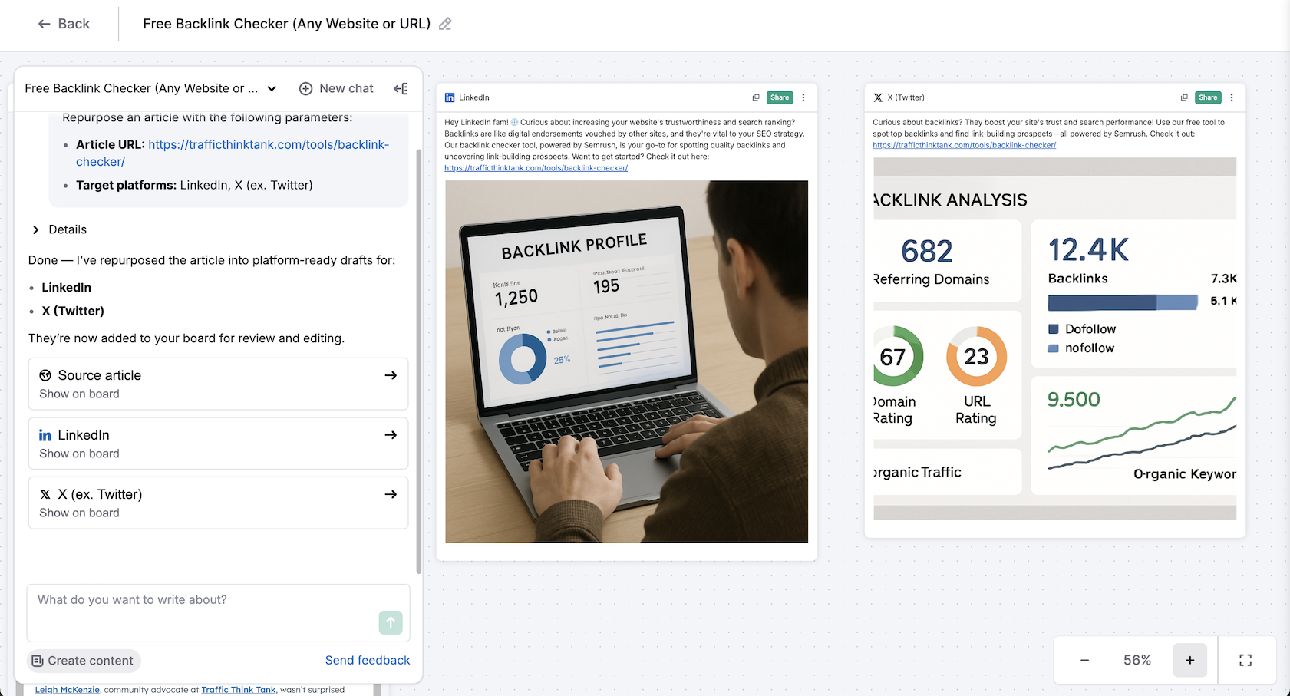Zoom in with the plus button
The image size is (1290, 696).
[1190, 660]
